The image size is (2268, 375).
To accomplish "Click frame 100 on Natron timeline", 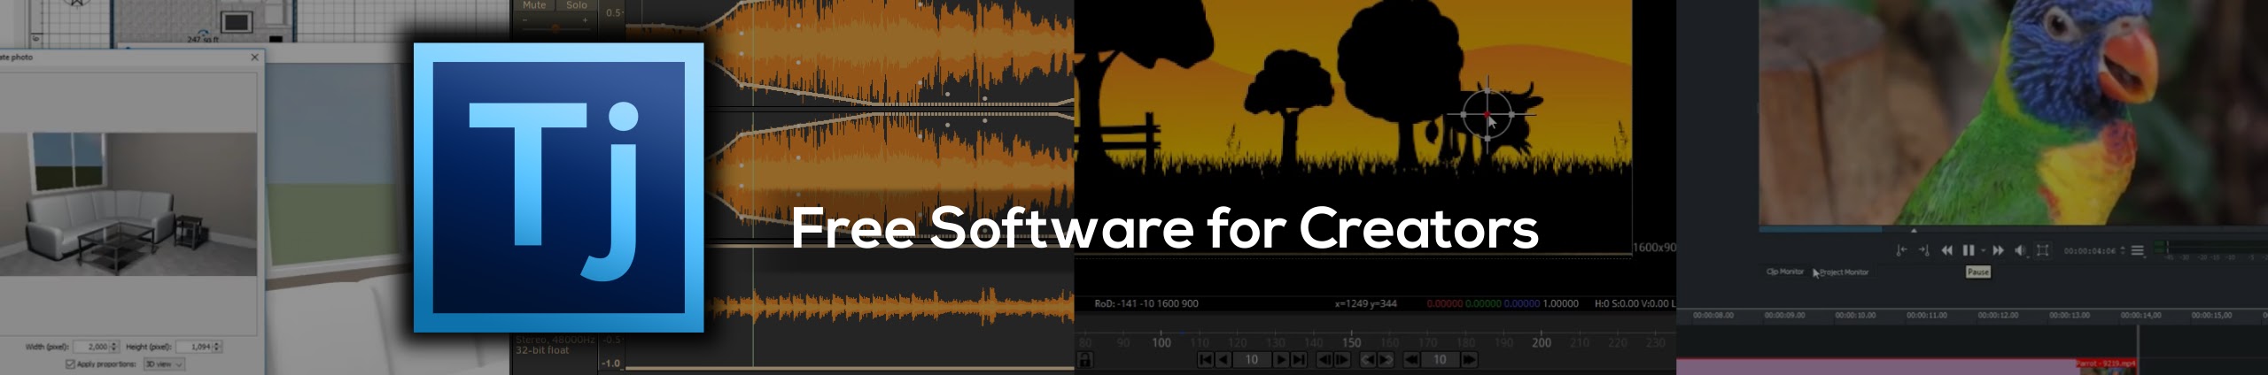I will click(x=1161, y=343).
